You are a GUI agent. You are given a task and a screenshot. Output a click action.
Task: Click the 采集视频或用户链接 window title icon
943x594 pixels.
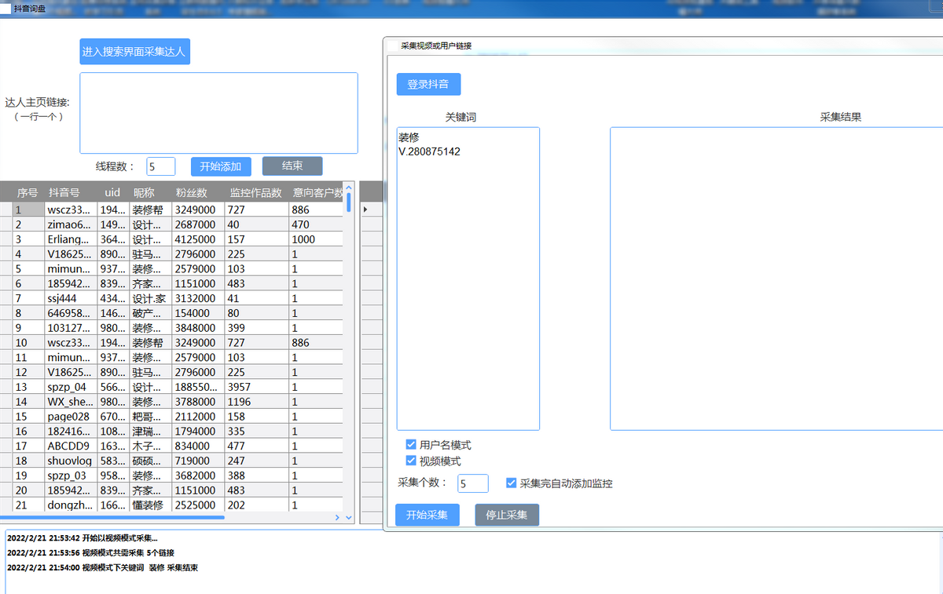(393, 46)
